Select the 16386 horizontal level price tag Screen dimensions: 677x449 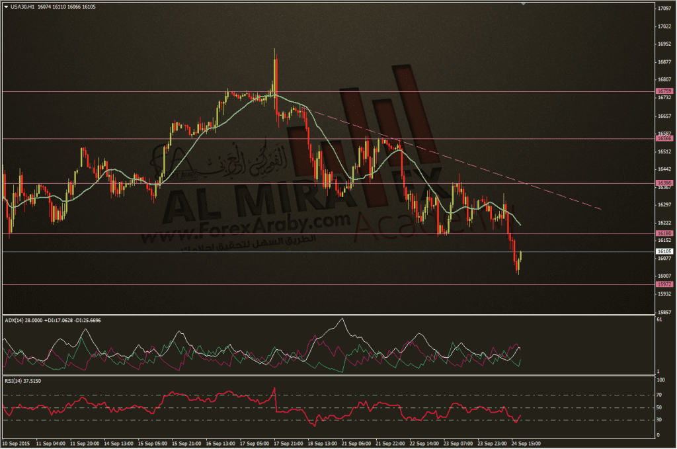(664, 183)
